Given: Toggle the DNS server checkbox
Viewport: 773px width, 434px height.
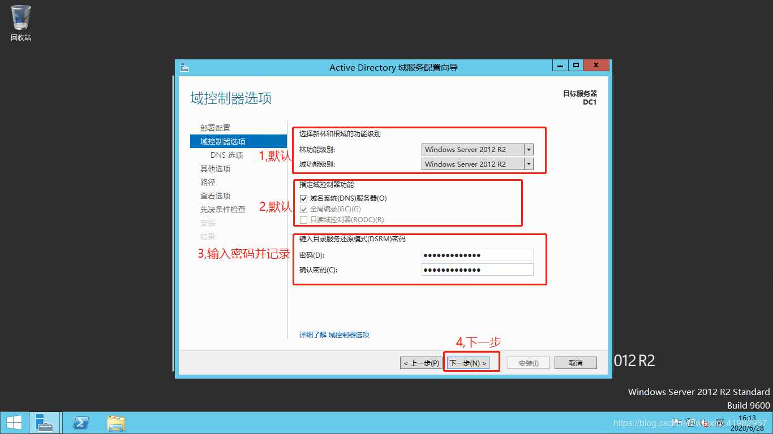Looking at the screenshot, I should (303, 198).
